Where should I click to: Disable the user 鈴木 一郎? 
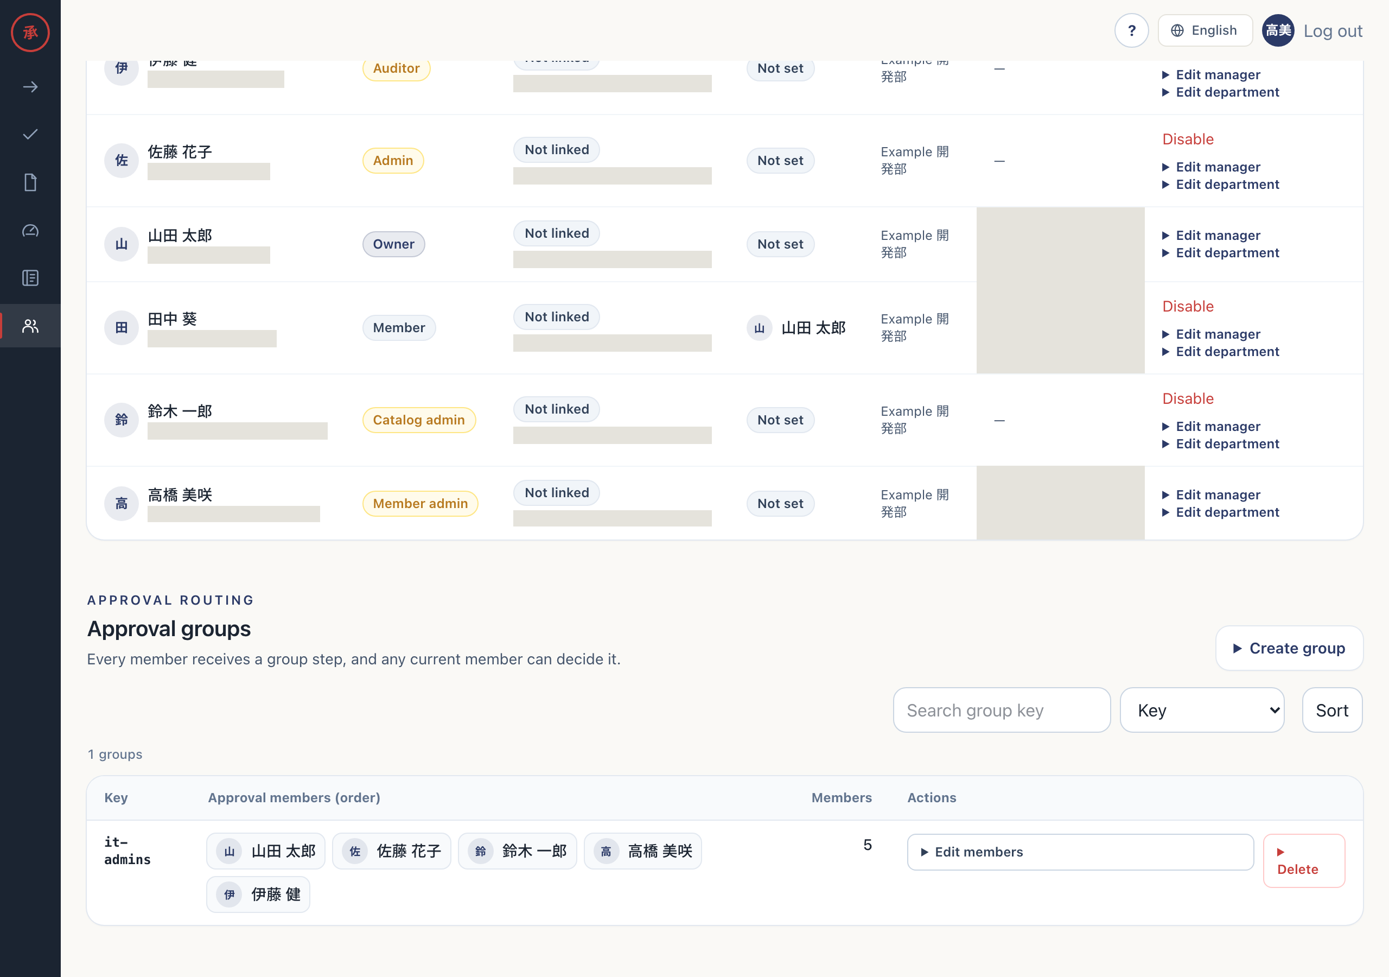click(x=1188, y=399)
